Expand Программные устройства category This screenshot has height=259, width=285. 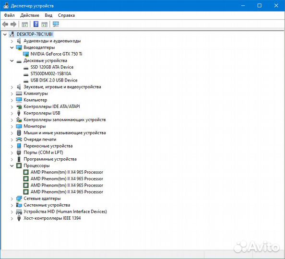tap(12, 159)
